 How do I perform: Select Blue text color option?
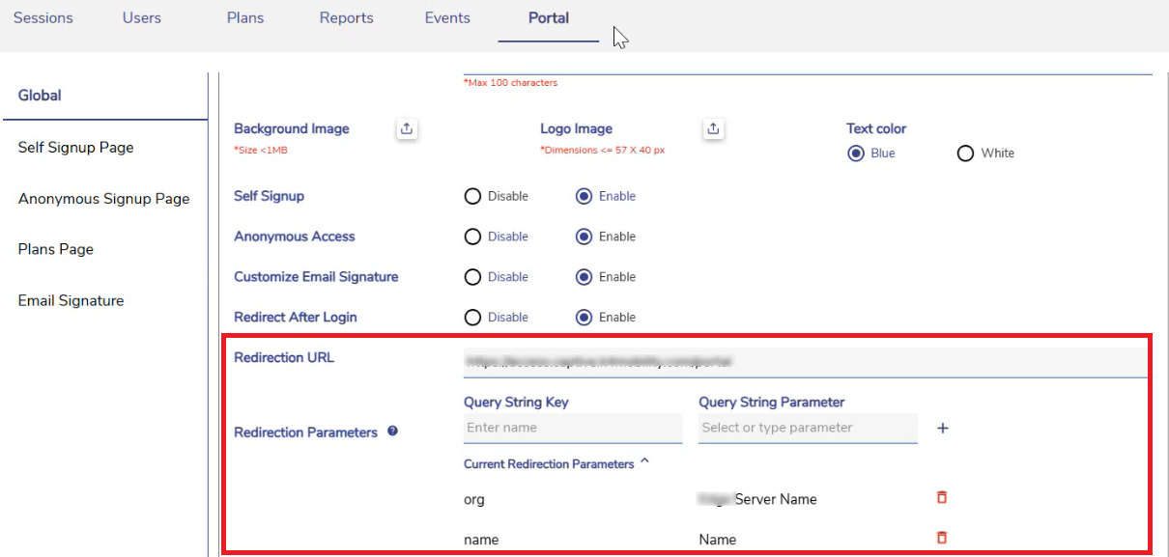[856, 153]
